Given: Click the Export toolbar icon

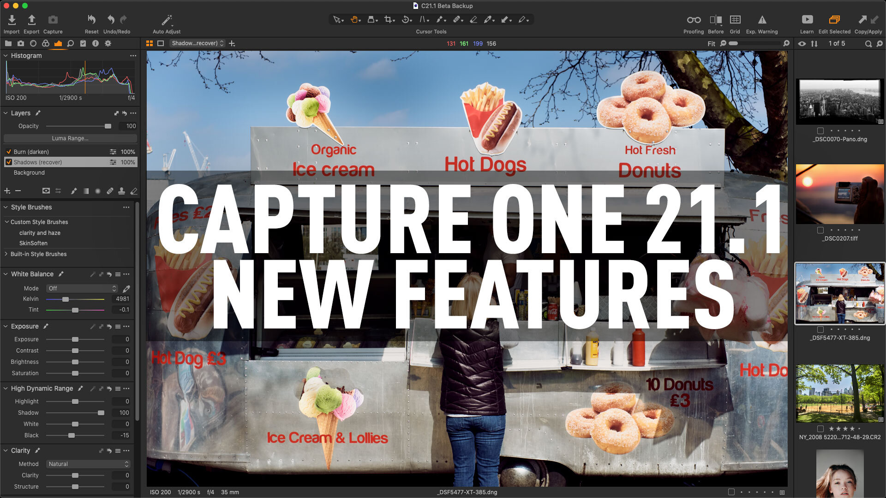Looking at the screenshot, I should (31, 20).
